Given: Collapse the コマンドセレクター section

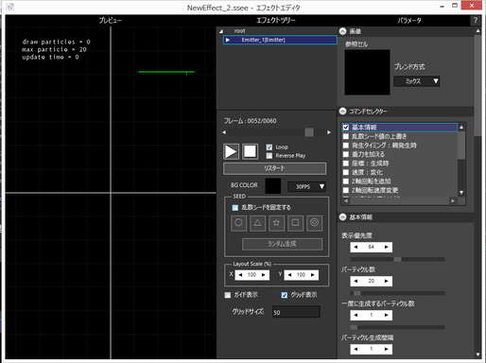Looking at the screenshot, I should (343, 112).
